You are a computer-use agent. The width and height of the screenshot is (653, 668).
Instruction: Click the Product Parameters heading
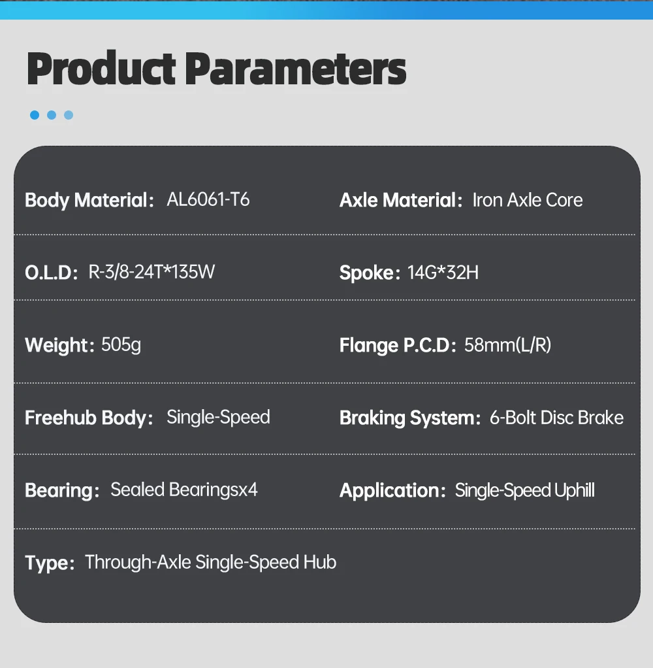pos(216,69)
